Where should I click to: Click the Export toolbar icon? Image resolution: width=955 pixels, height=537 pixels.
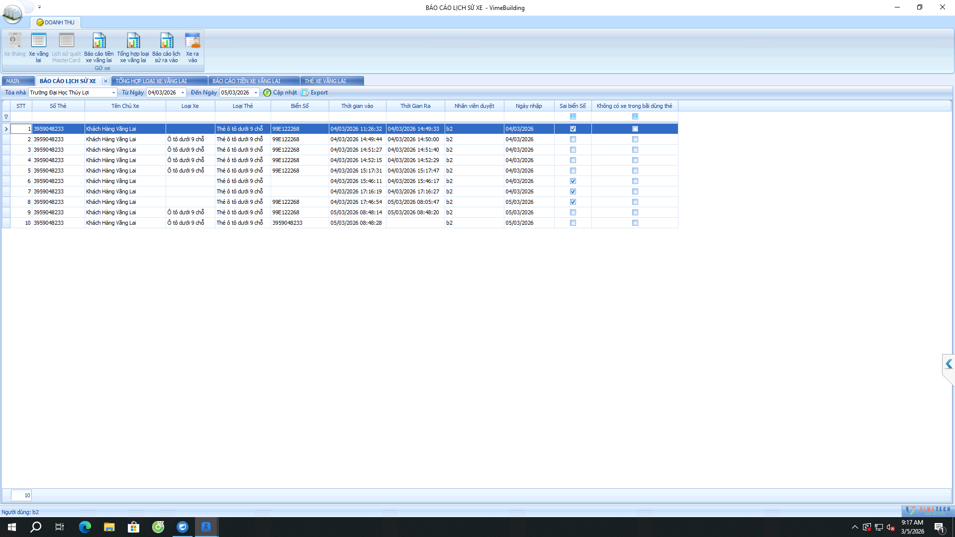point(305,93)
